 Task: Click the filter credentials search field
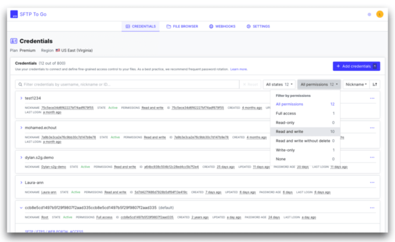click(127, 84)
